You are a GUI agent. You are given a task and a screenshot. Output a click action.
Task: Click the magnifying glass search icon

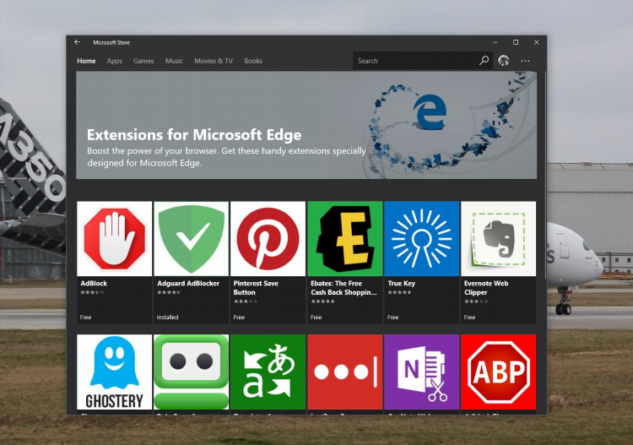(x=484, y=61)
